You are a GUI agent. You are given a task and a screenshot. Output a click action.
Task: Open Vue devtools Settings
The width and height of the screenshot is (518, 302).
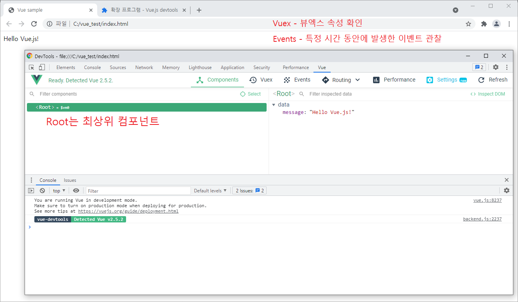(x=447, y=80)
